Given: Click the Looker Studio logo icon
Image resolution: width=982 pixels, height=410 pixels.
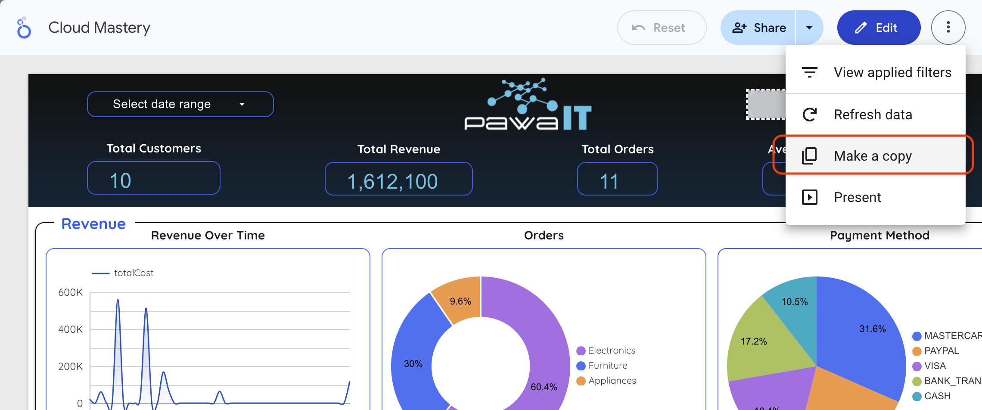Looking at the screenshot, I should pos(24,28).
